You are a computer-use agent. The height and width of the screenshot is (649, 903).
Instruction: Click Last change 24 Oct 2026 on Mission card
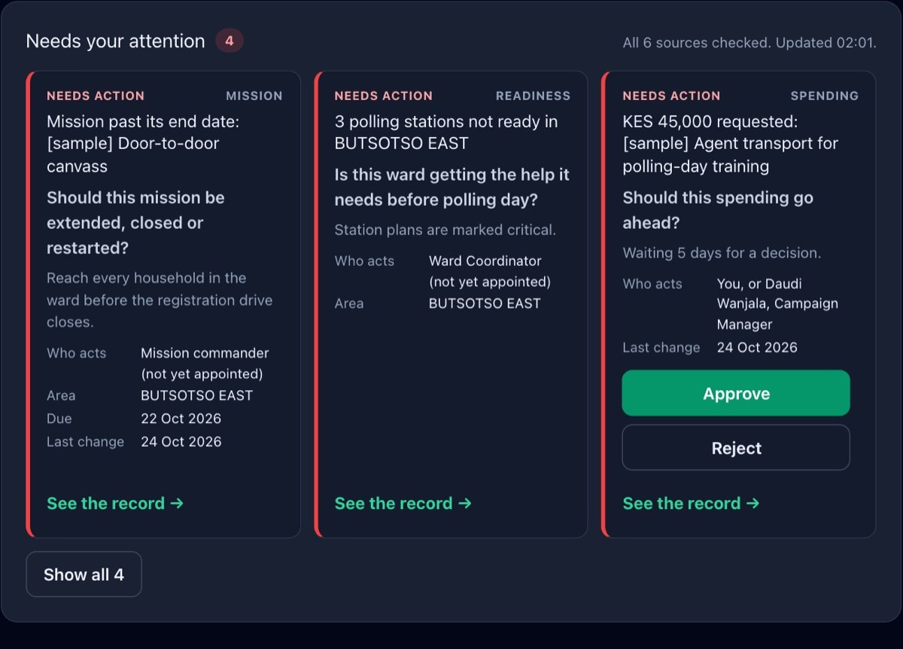tap(181, 441)
